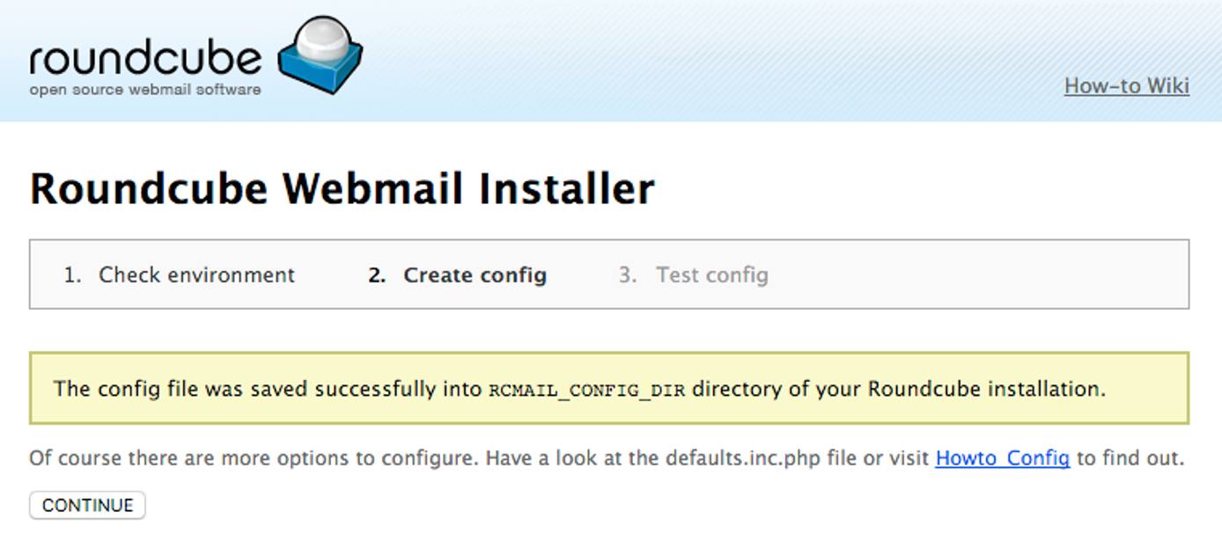The height and width of the screenshot is (534, 1222).
Task: Jump to the Test config step
Action: (711, 275)
